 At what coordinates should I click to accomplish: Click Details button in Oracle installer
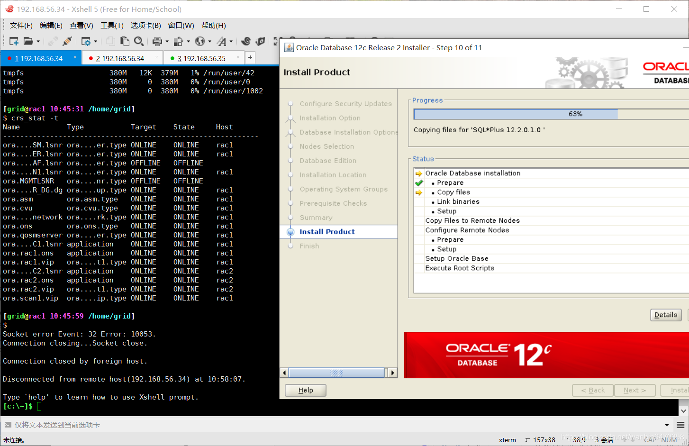pyautogui.click(x=666, y=315)
